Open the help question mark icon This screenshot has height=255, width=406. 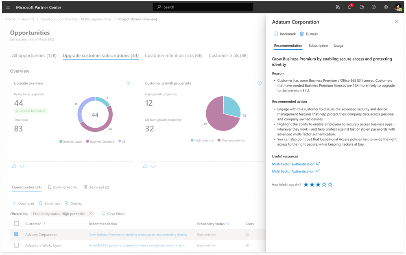point(373,7)
